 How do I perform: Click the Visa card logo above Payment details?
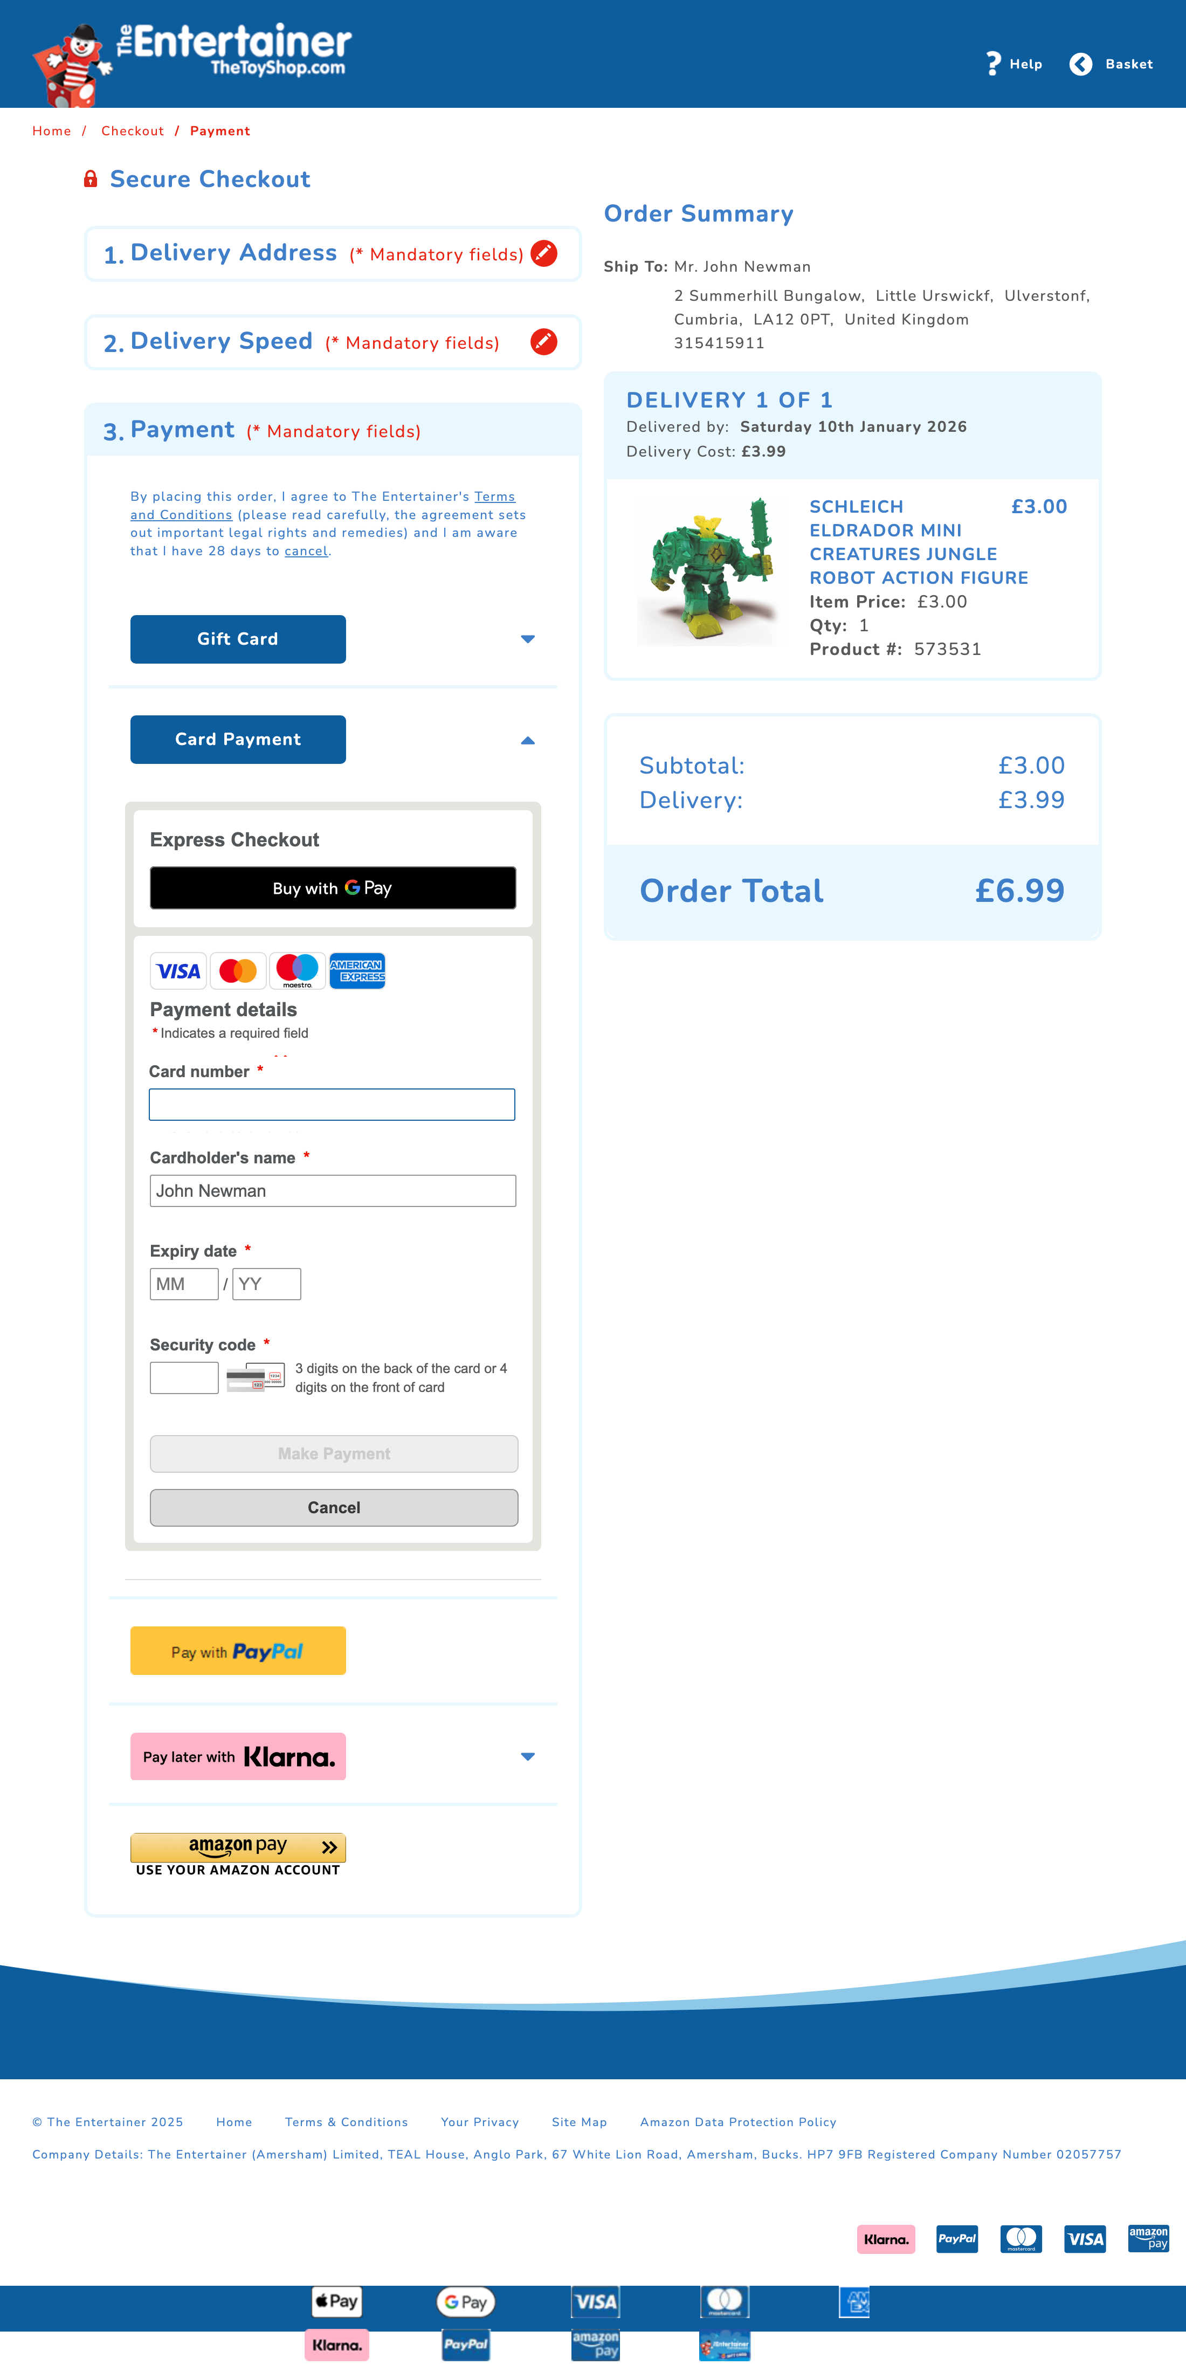[x=178, y=970]
